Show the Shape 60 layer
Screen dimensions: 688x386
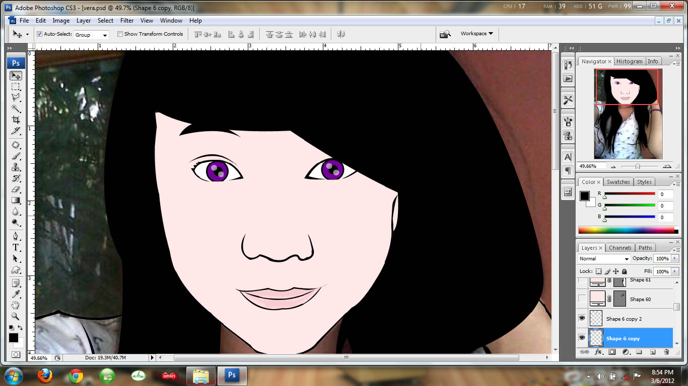[582, 299]
